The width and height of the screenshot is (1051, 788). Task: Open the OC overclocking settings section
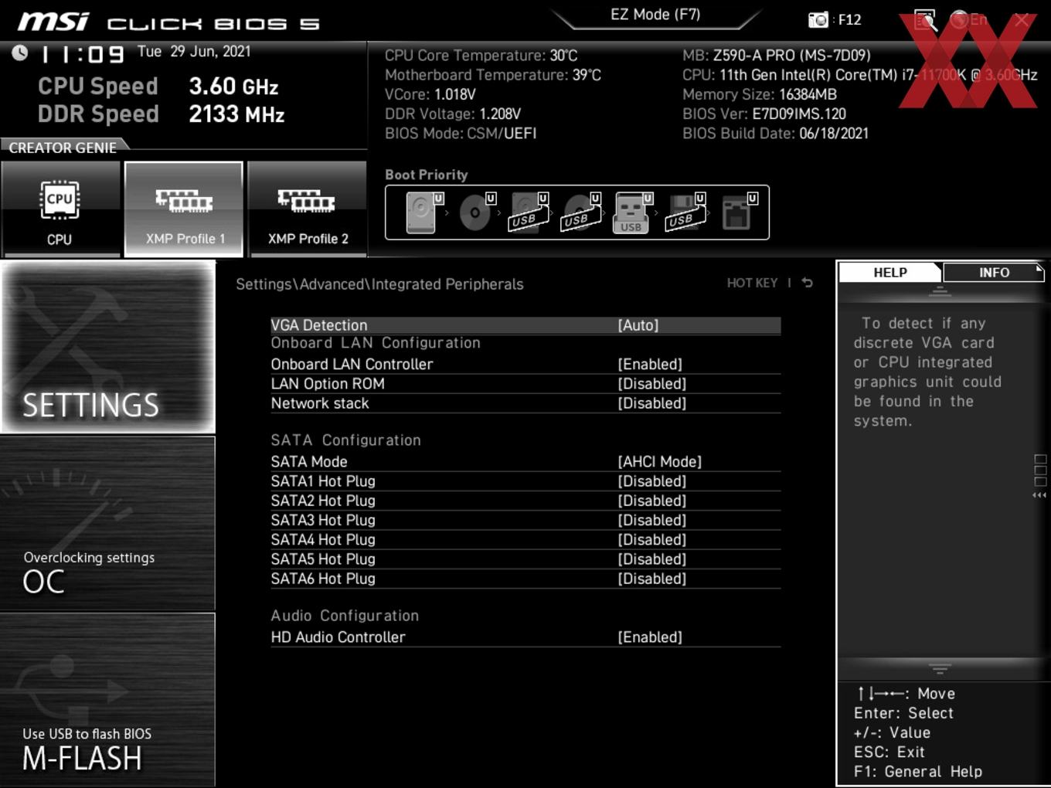click(x=107, y=524)
